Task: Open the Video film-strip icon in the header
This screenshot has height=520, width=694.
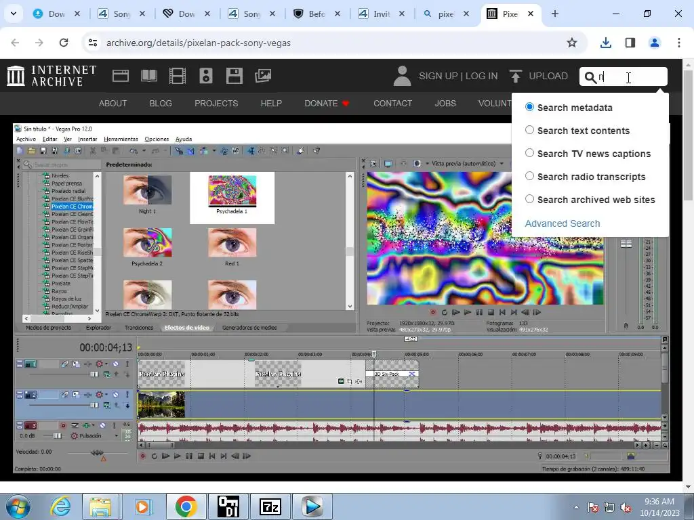Action: pyautogui.click(x=178, y=76)
